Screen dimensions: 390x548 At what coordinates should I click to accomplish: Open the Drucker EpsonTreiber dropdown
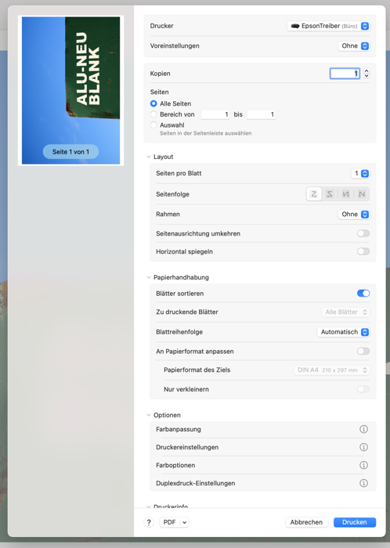[328, 26]
